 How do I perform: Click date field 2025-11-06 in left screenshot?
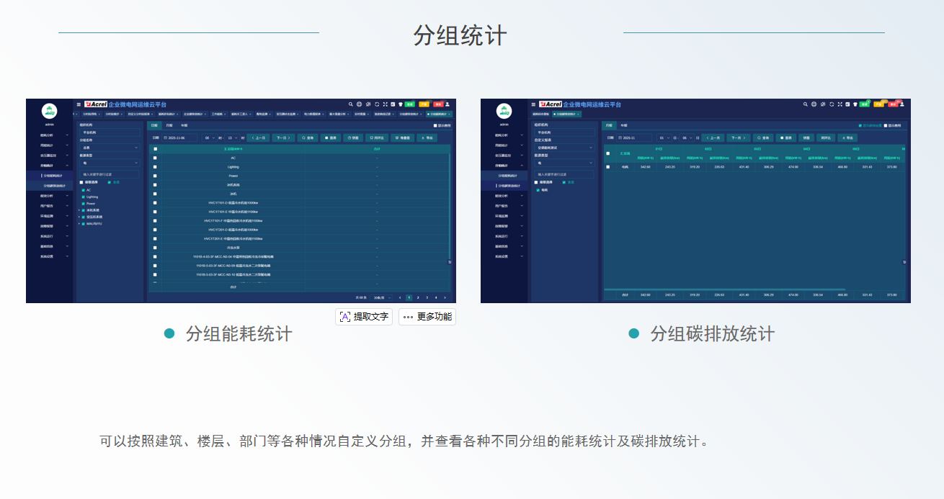click(179, 138)
